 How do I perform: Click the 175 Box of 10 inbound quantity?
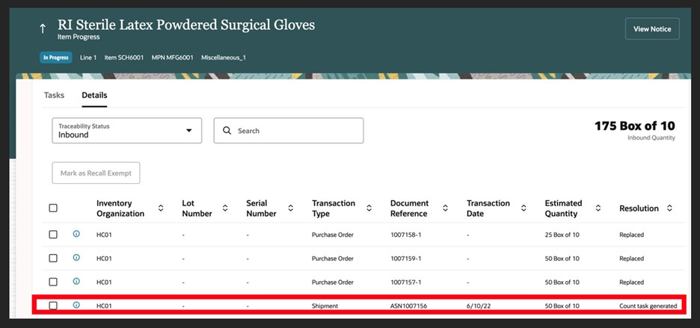[635, 126]
